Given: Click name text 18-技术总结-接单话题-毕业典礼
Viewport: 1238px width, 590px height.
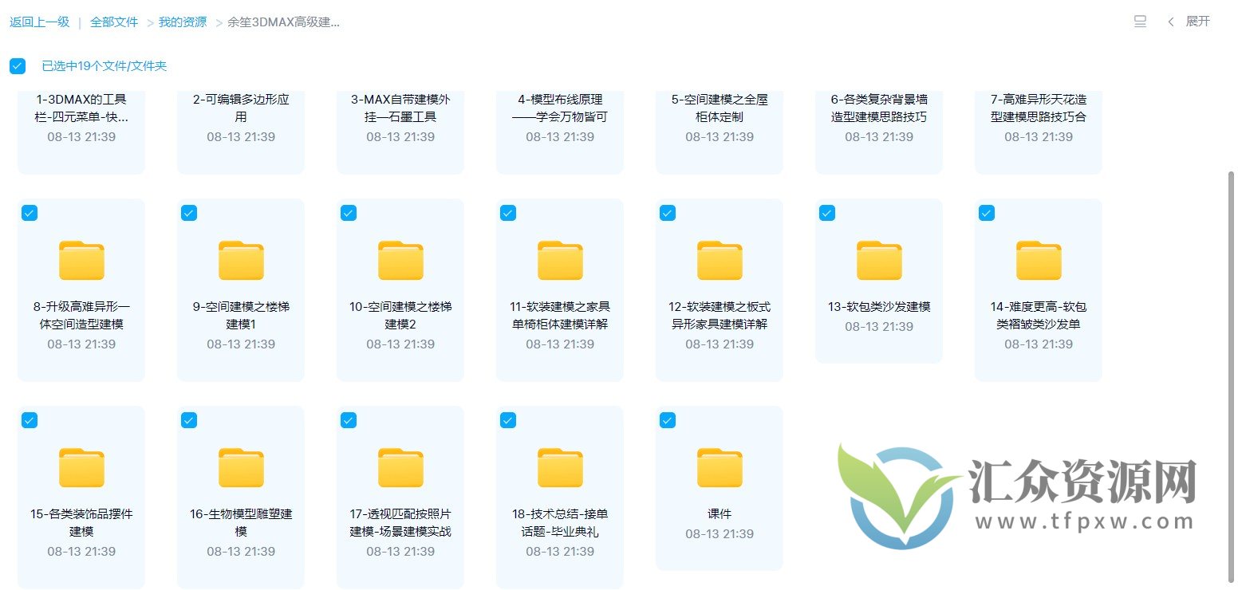Looking at the screenshot, I should point(560,523).
